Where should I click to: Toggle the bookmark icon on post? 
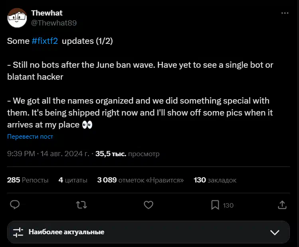tap(215, 205)
